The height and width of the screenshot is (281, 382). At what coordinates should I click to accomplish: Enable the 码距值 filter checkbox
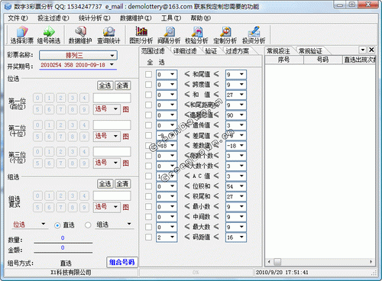[x=148, y=237]
